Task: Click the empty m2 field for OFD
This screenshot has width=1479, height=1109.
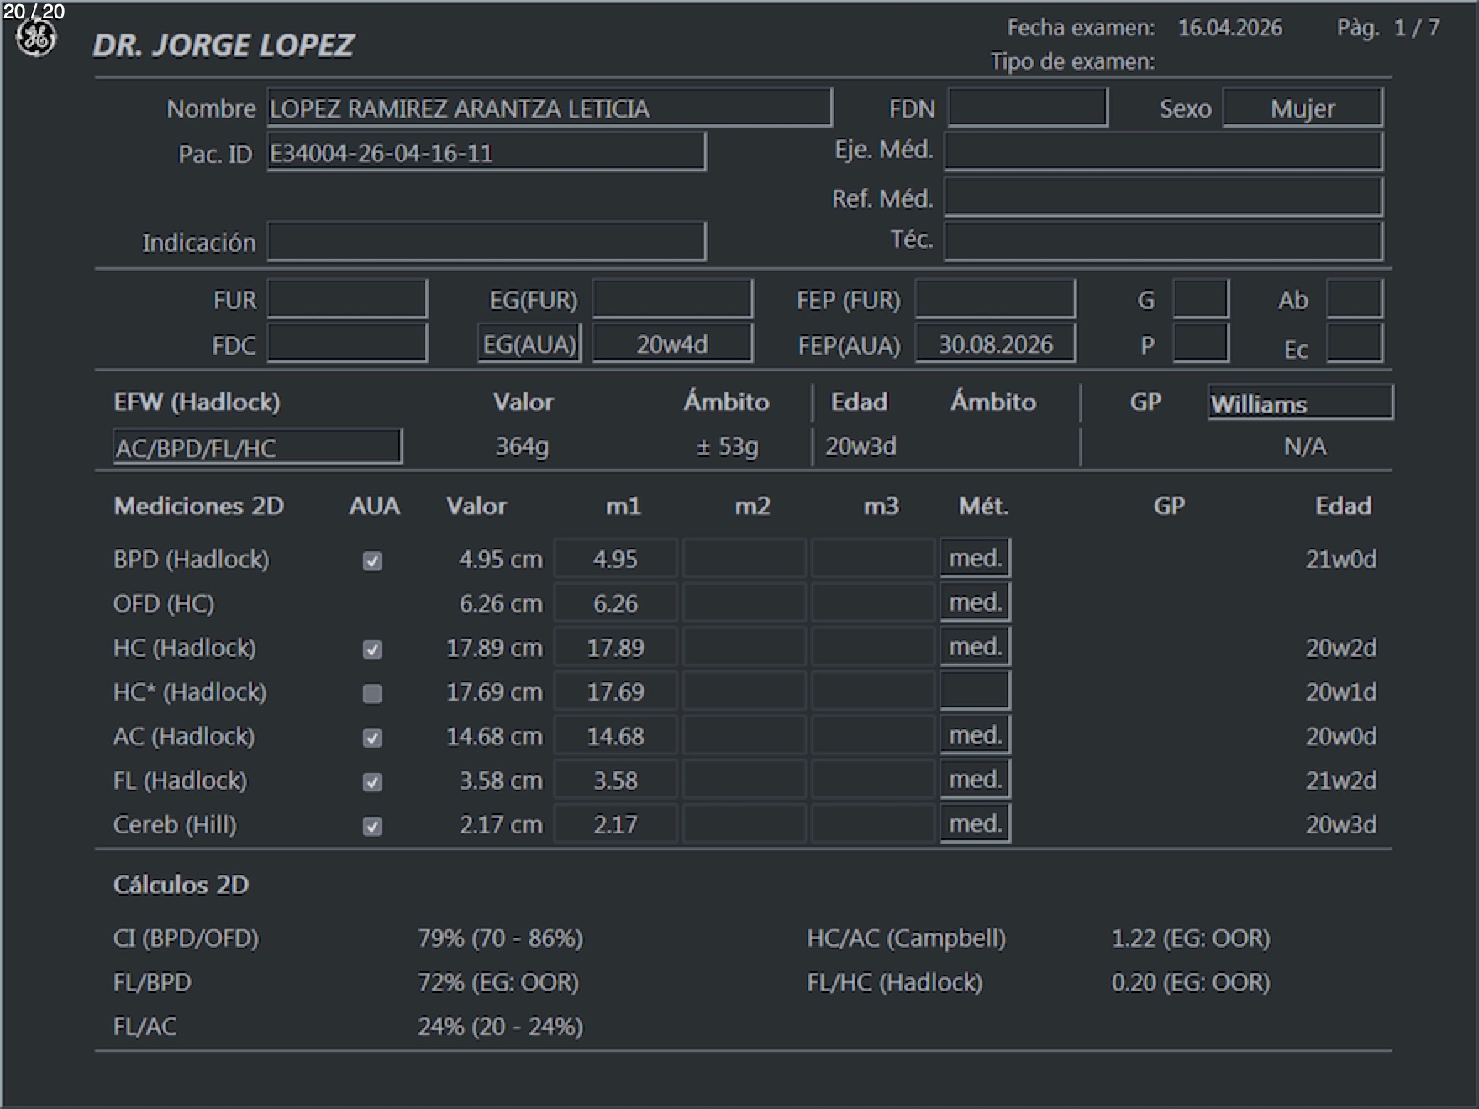Action: [x=744, y=603]
